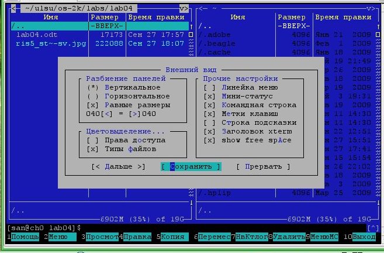Click the Сохранить button

(x=191, y=166)
